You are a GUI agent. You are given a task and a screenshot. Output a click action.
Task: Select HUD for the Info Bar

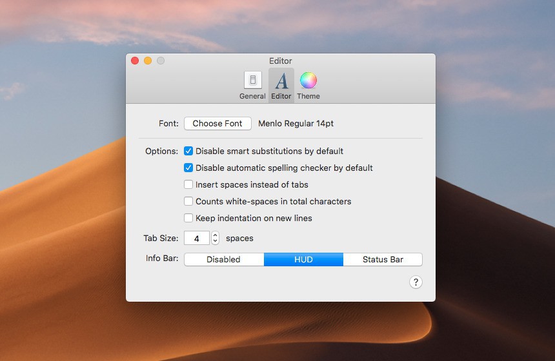[x=303, y=259]
